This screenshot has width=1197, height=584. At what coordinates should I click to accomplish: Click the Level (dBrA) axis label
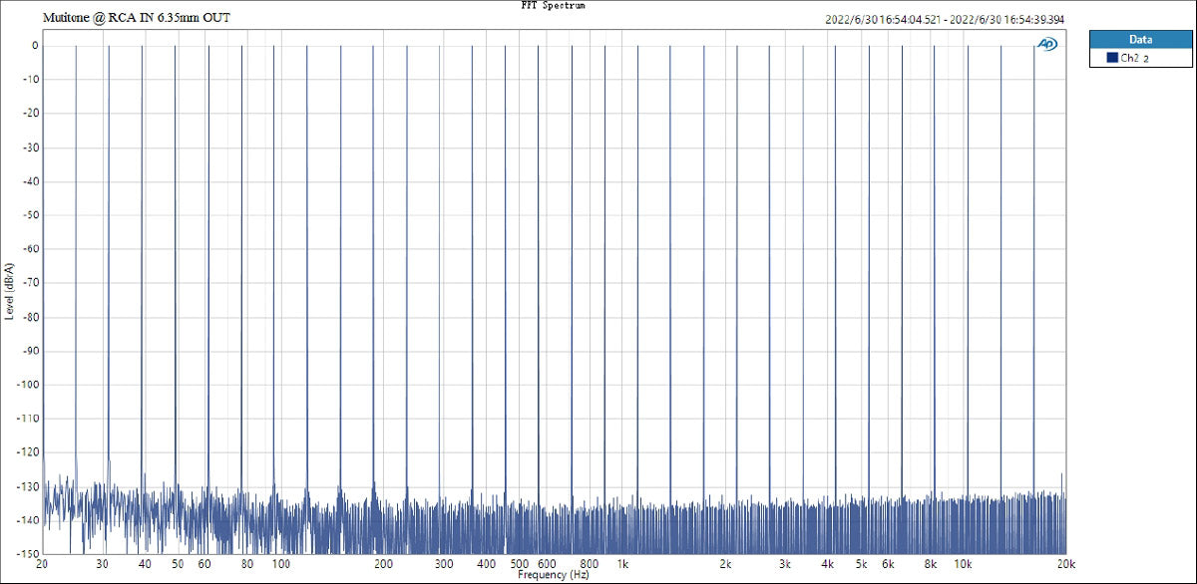[10, 290]
